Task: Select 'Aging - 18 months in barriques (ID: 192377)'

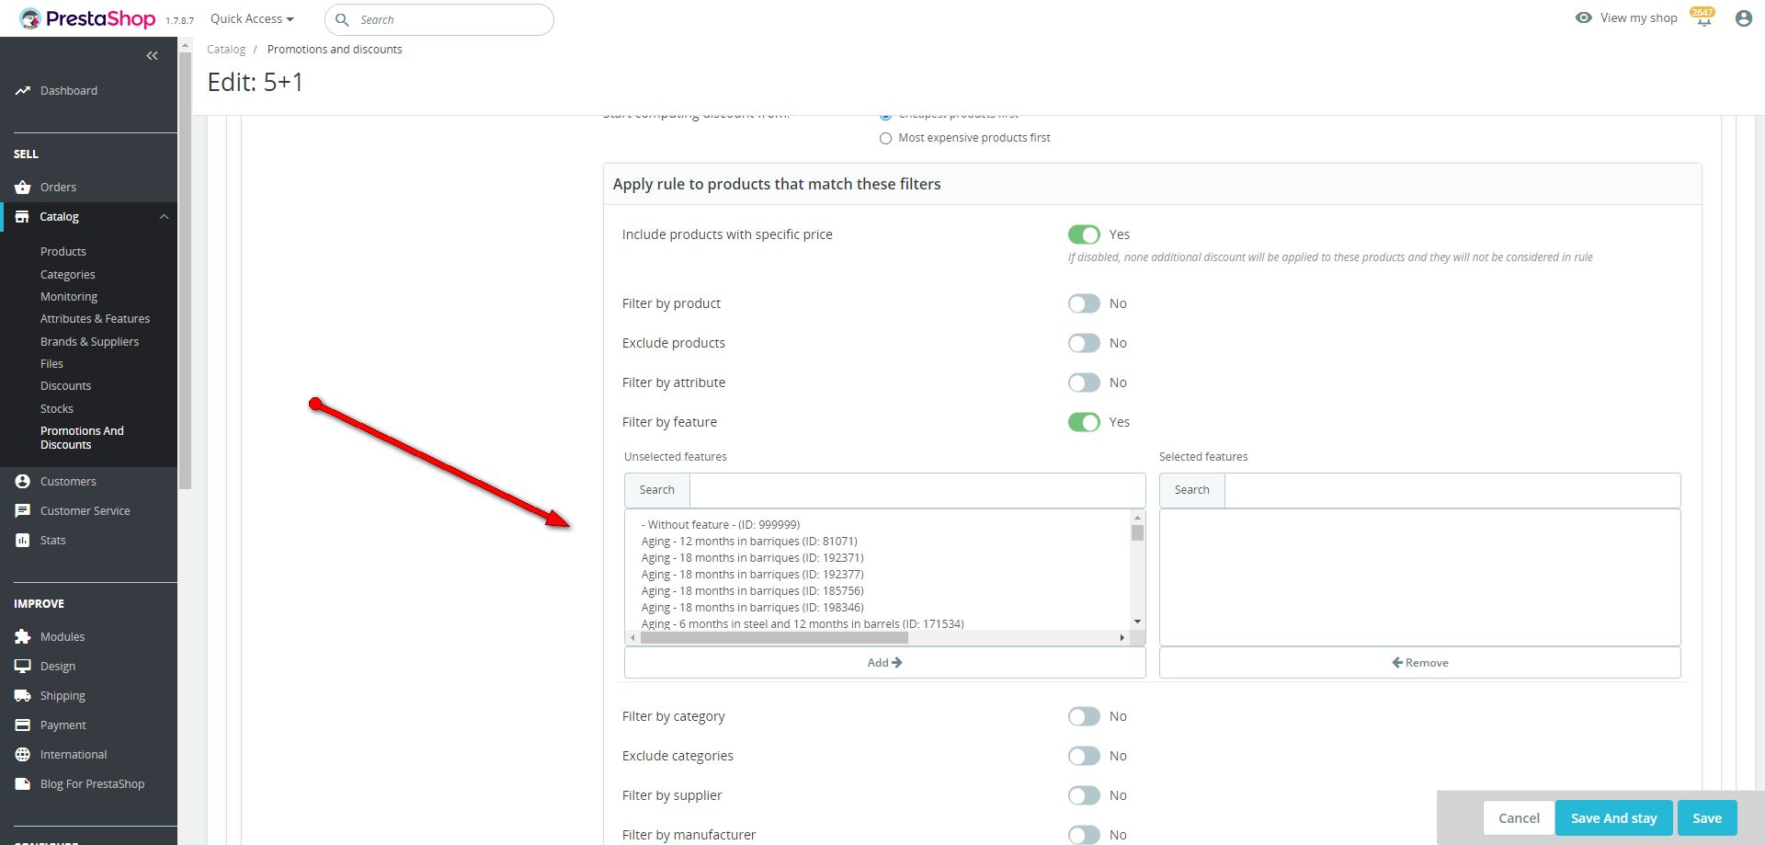Action: click(753, 575)
